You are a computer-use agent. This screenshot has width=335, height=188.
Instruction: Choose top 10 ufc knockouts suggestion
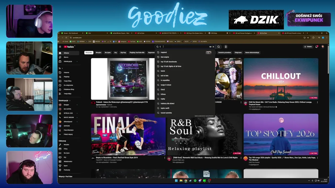pos(185,62)
